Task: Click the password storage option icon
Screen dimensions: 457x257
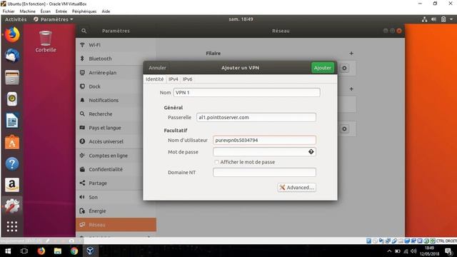Action: (311, 151)
